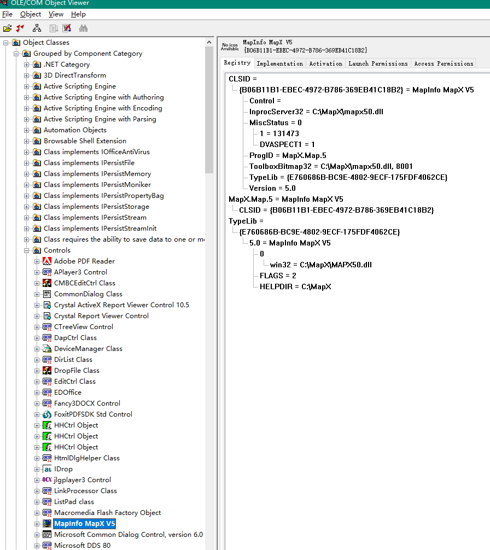Image resolution: width=490 pixels, height=550 pixels.
Task: Click the Object Classes root folder icon
Action: pos(16,43)
